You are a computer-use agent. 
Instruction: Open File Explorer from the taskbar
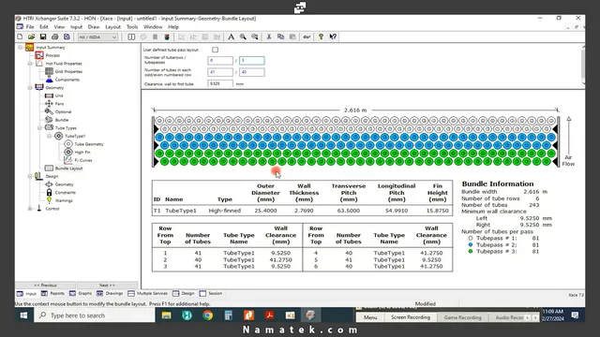(166, 315)
